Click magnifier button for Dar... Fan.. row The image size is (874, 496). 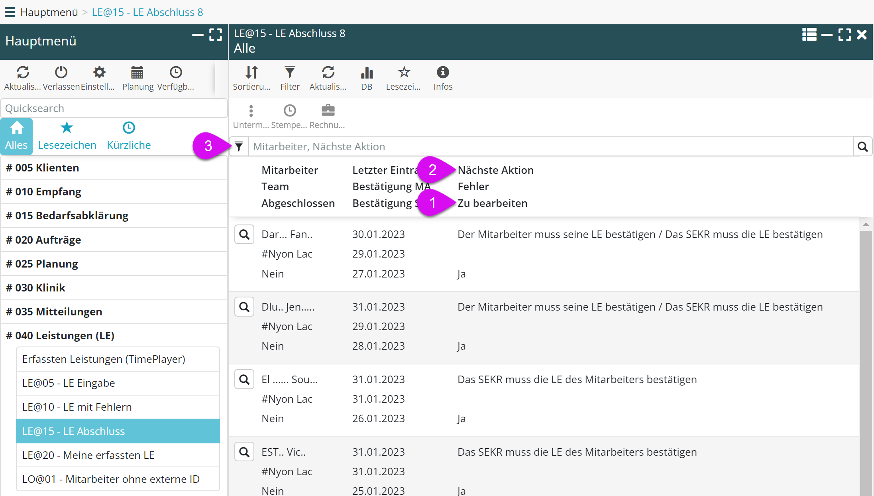[244, 234]
